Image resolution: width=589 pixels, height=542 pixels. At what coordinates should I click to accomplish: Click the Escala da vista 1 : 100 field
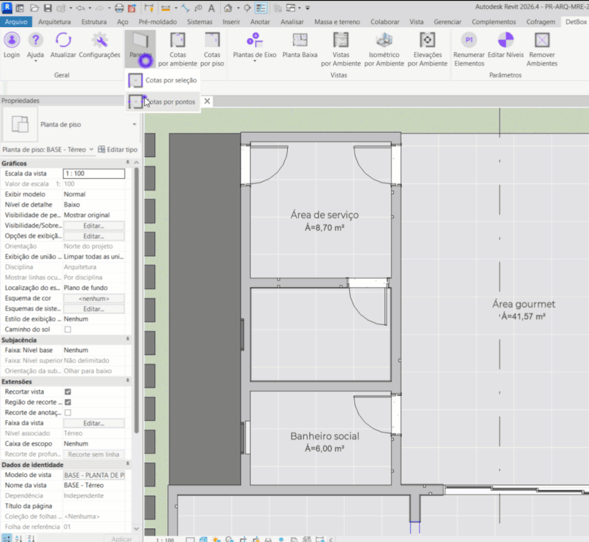pos(94,173)
